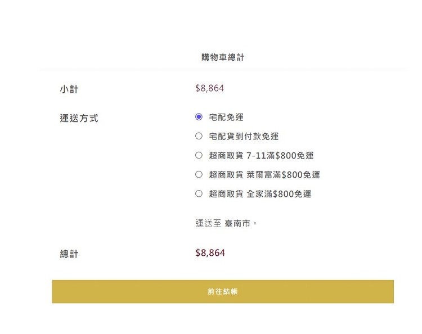Select the 宅配免運 radio circle
This screenshot has height=334, width=422.
pos(199,117)
